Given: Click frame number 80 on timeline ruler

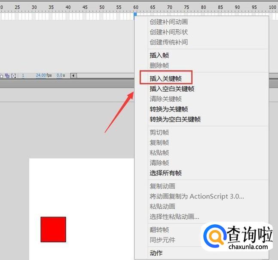Looking at the screenshot, I should (203, 7).
